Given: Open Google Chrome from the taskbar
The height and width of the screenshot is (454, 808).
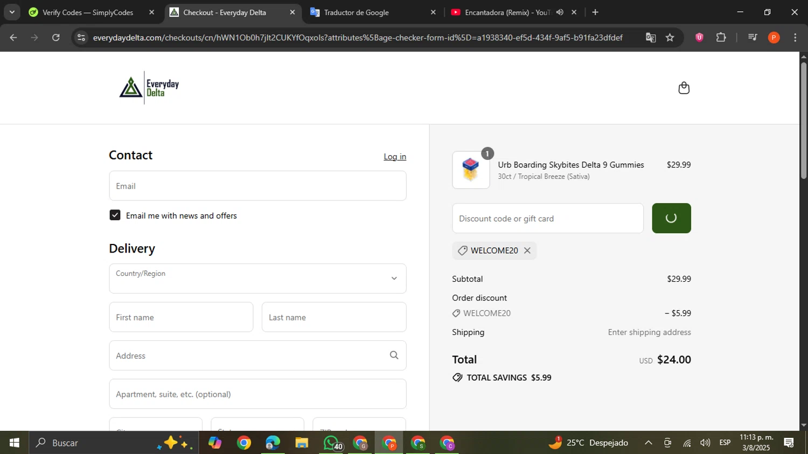Looking at the screenshot, I should pos(244,443).
